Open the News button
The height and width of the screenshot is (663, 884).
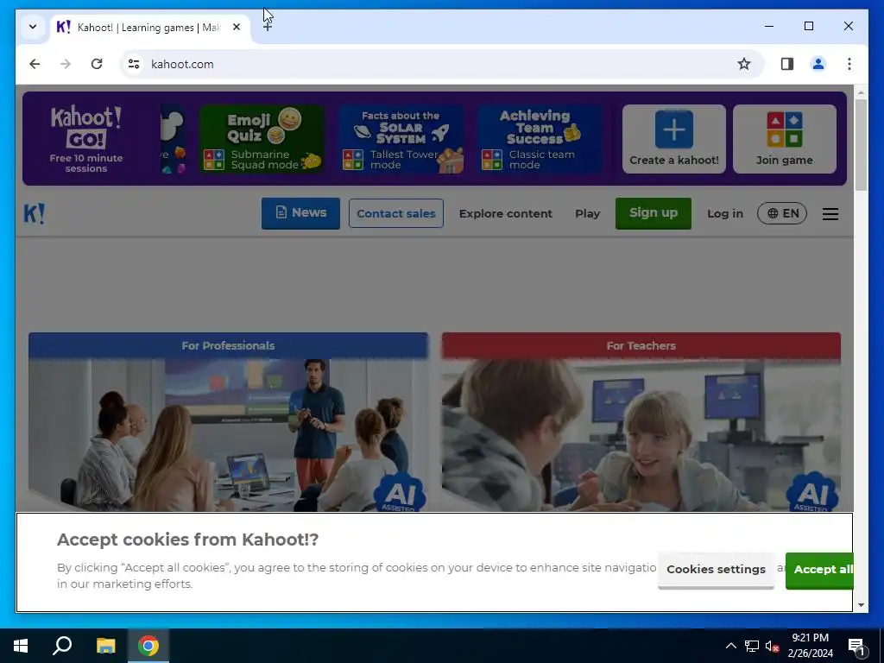pos(300,213)
